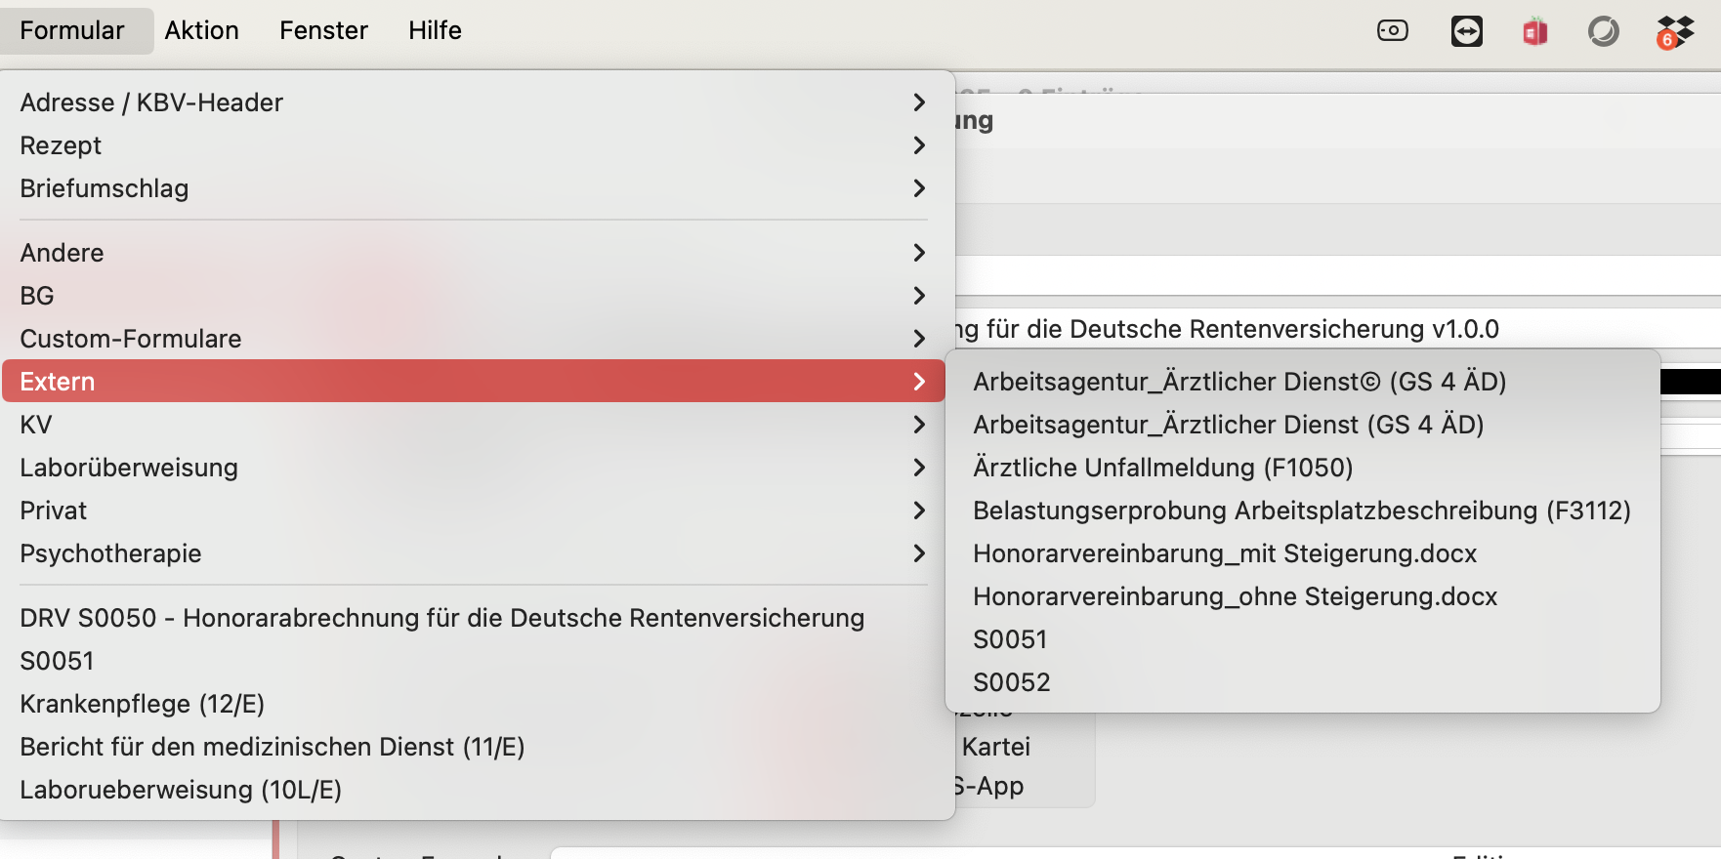The image size is (1721, 859).
Task: Click the chevron next to BG
Action: tap(919, 296)
